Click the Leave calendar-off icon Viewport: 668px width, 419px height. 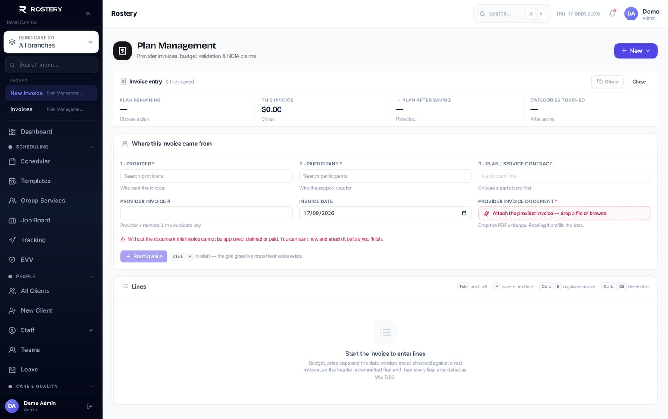point(12,370)
